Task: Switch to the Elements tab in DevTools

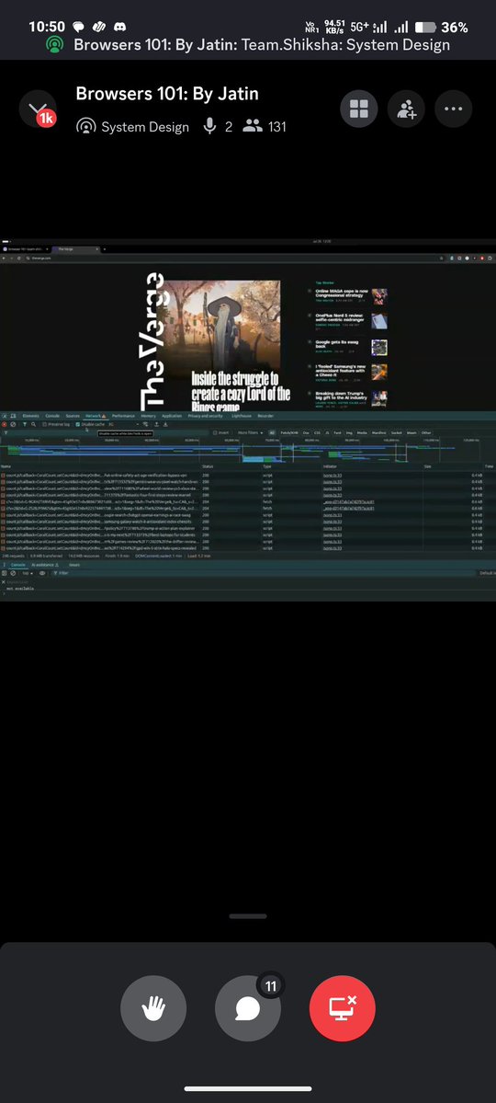Action: [x=31, y=416]
